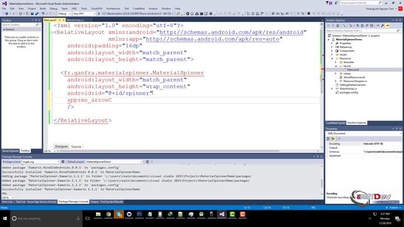The image size is (404, 227).
Task: Click the Alphabetical sort icon in Properties panel
Action: tap(333, 139)
